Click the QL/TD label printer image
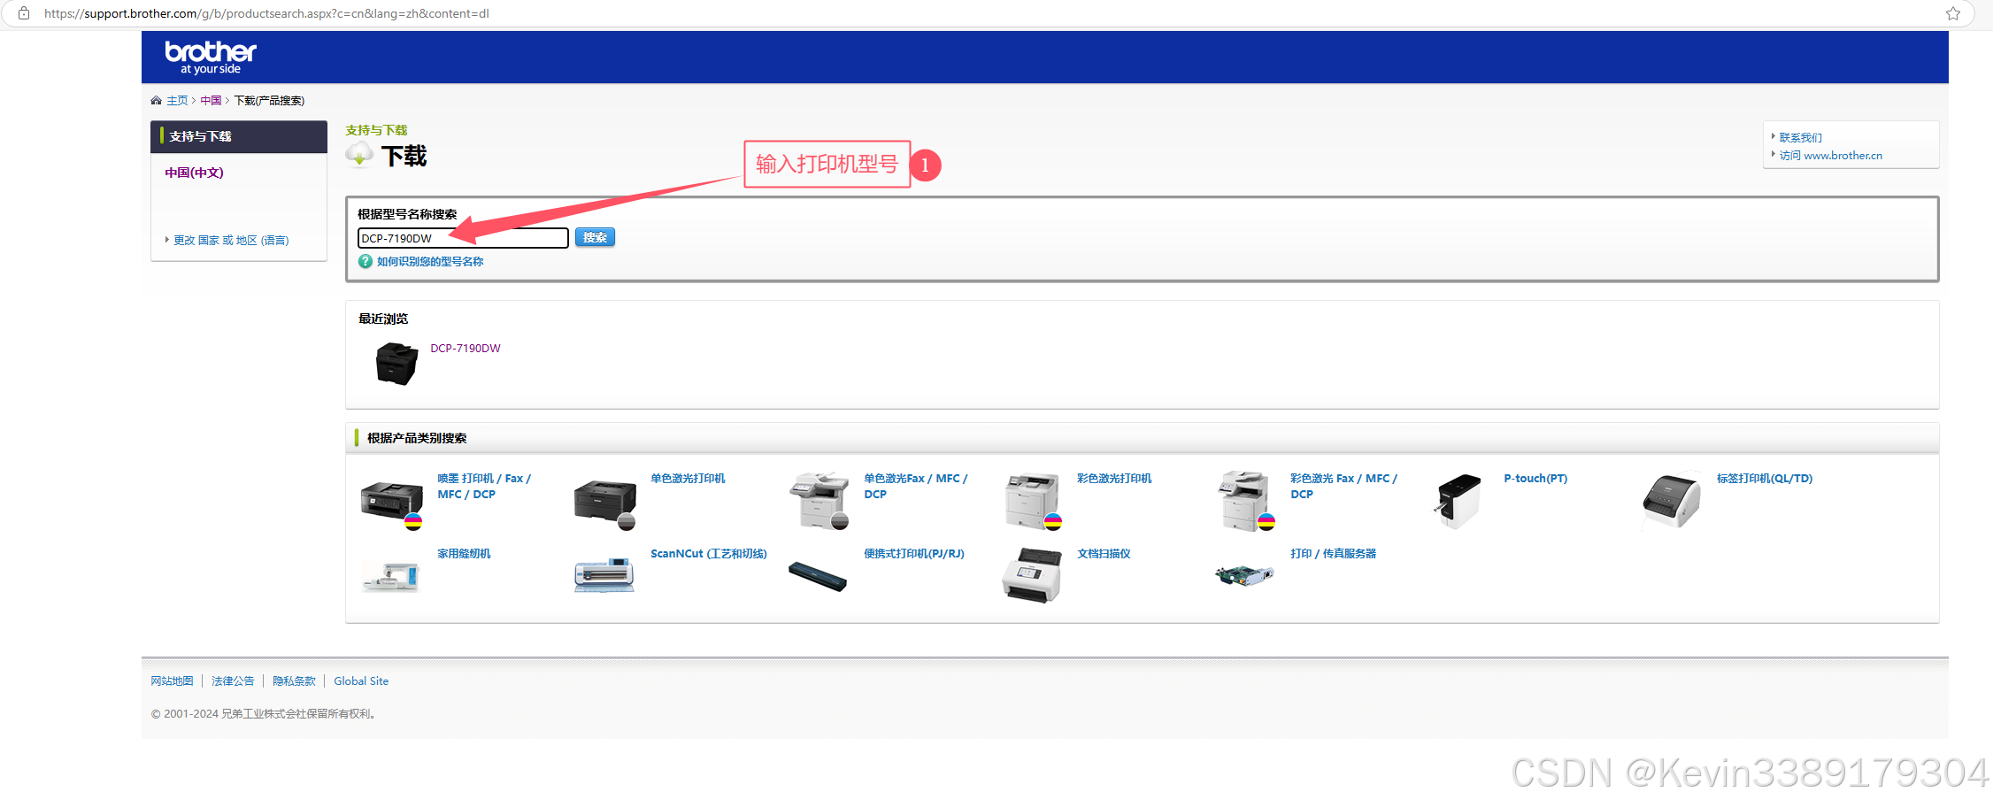This screenshot has width=1993, height=807. 1671,501
